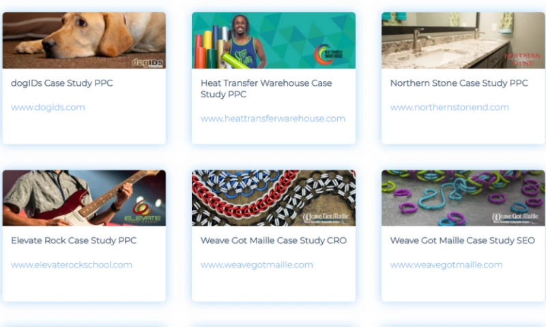Open the red chainmaille CRO thumbnail
Viewport: 546px width, 327px height.
pos(274,198)
